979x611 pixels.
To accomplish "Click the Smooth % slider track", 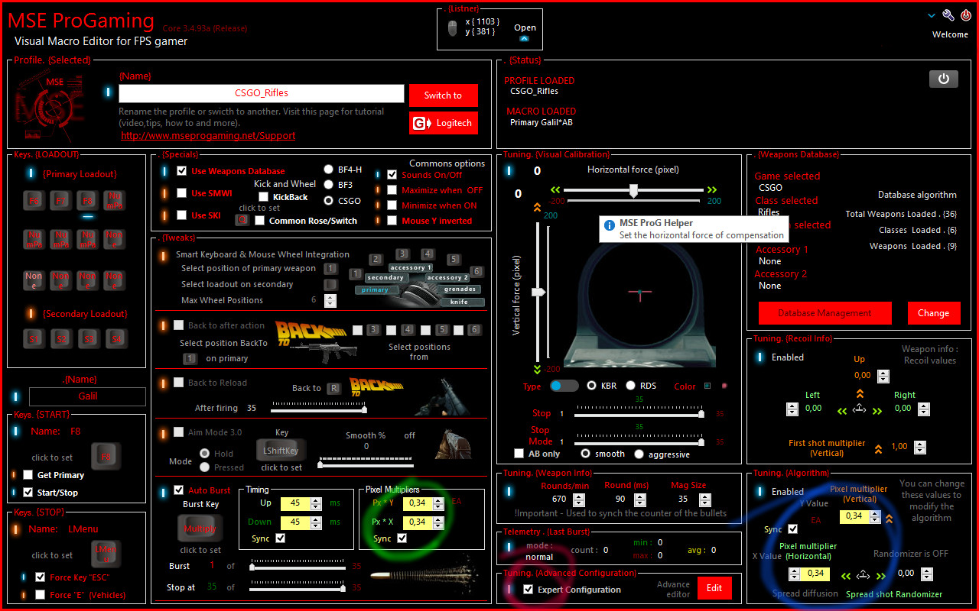I will click(x=366, y=463).
